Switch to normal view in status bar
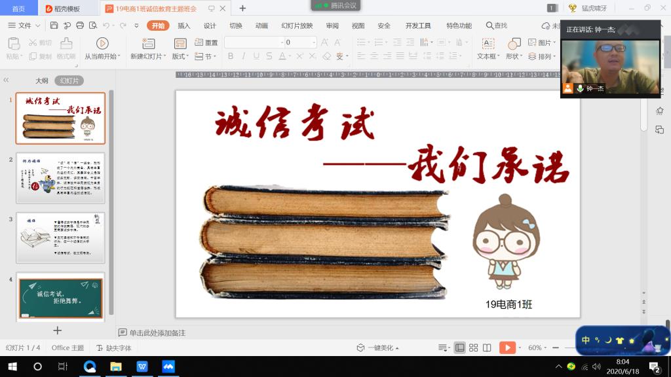 (x=460, y=348)
